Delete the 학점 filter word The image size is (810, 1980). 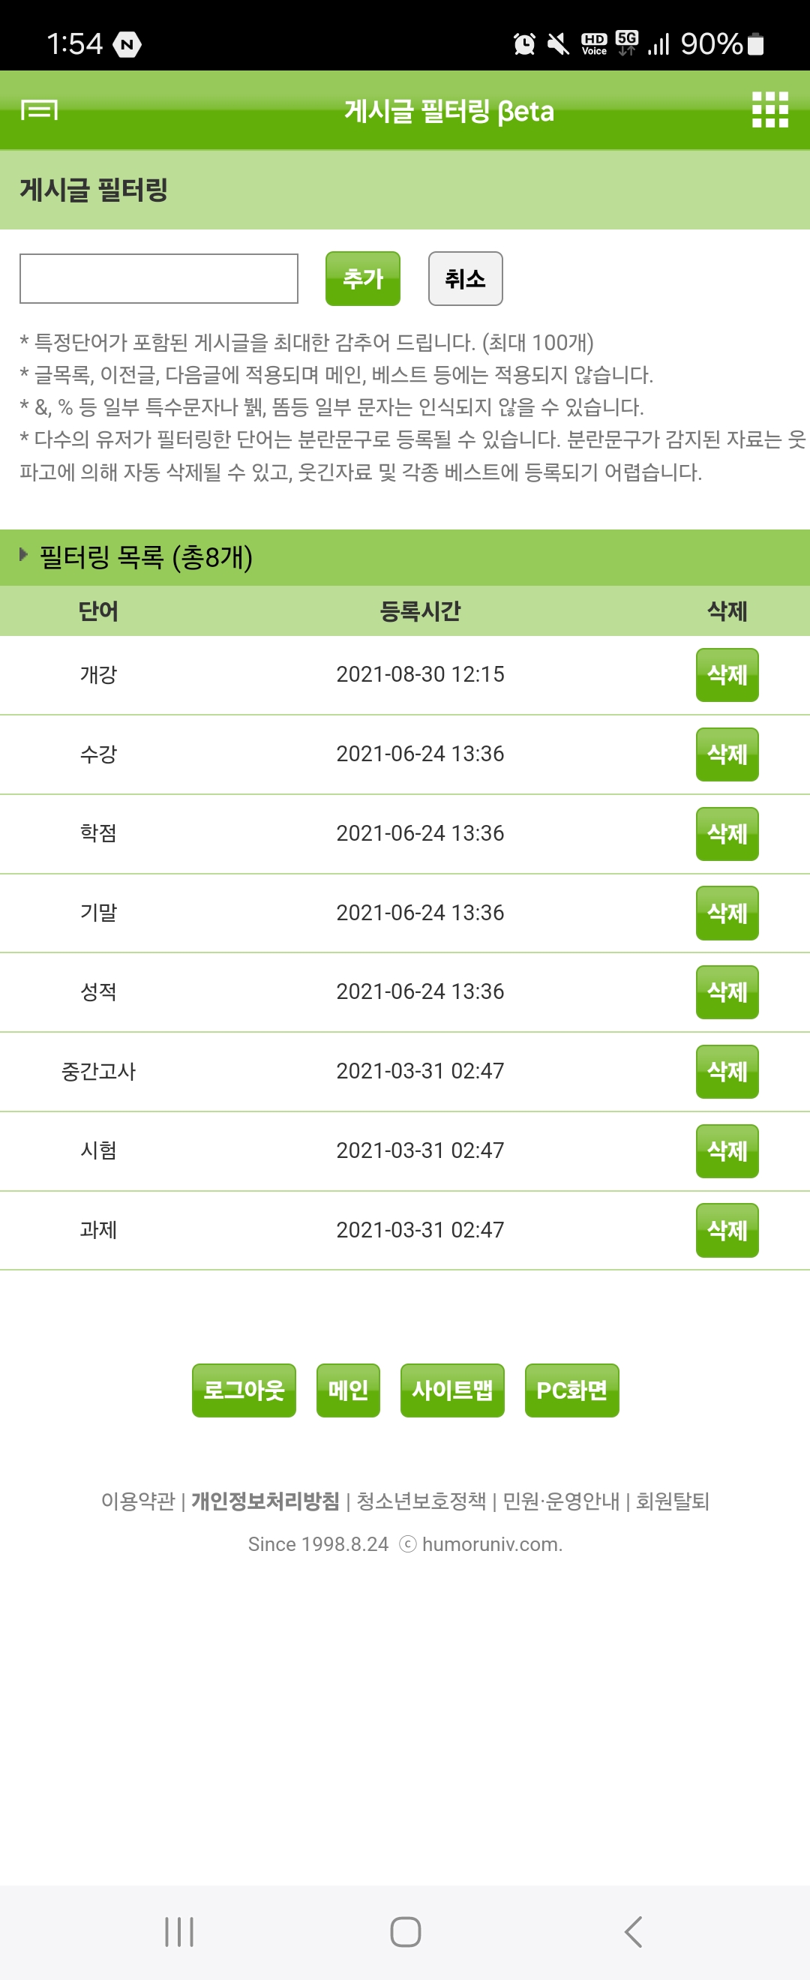pyautogui.click(x=726, y=834)
